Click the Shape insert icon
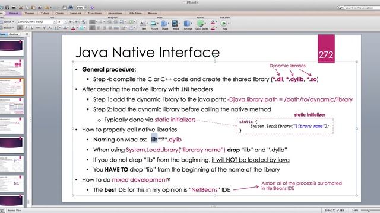380x213 pixels. pos(165,24)
